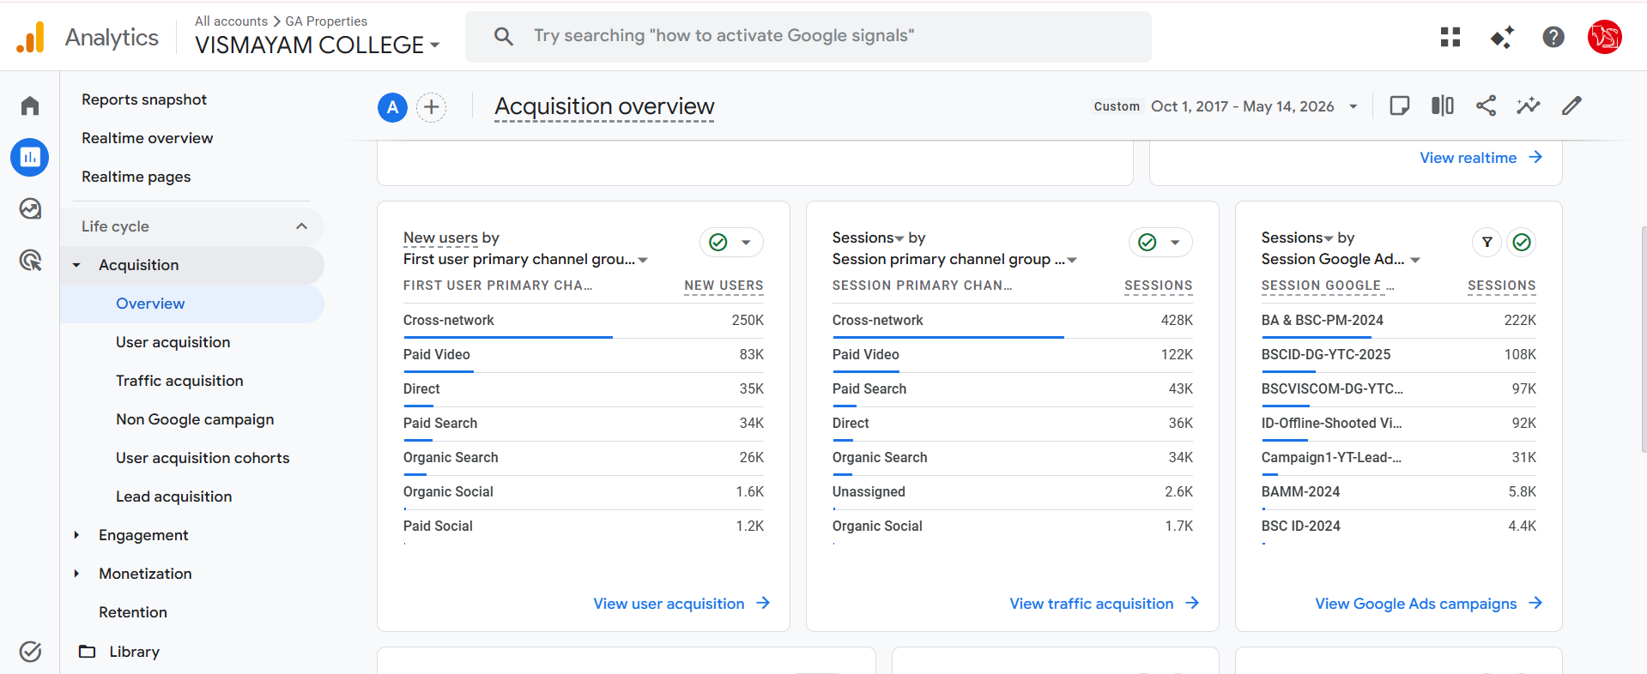Click the search magnifier icon

point(504,36)
